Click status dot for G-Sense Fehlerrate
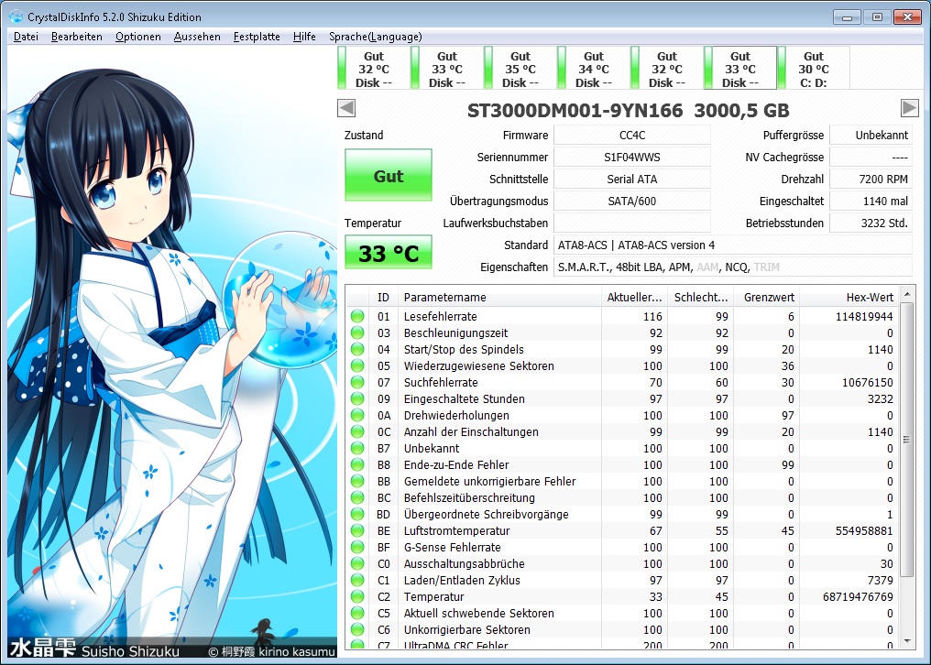This screenshot has height=665, width=931. click(x=357, y=548)
